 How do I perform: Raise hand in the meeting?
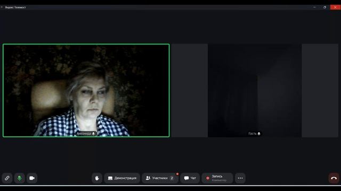click(x=97, y=178)
